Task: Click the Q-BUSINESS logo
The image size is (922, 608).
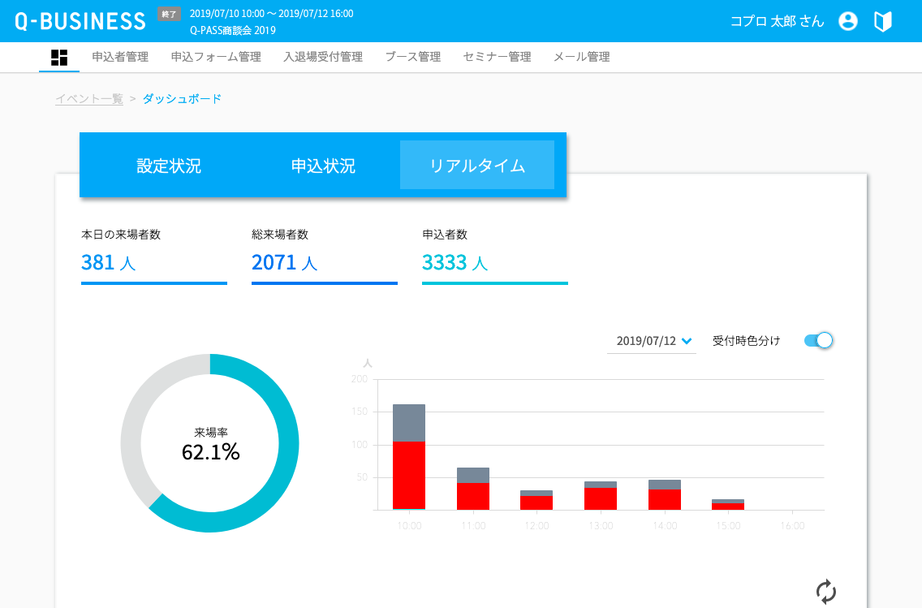Action: click(80, 21)
